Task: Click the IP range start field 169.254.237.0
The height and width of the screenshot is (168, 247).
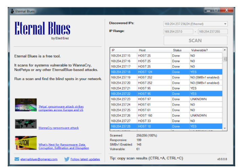Action: (x=178, y=32)
